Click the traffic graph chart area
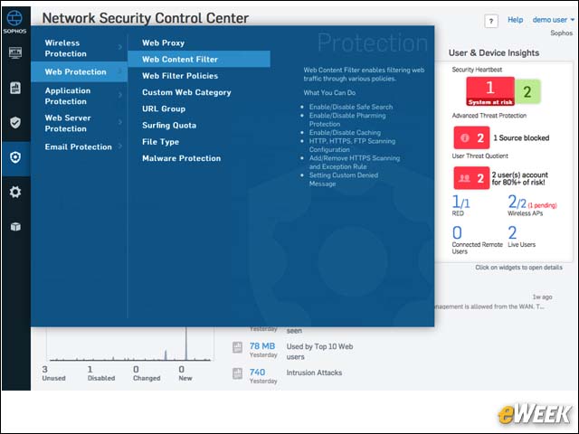Image resolution: width=579 pixels, height=434 pixels. (x=129, y=344)
